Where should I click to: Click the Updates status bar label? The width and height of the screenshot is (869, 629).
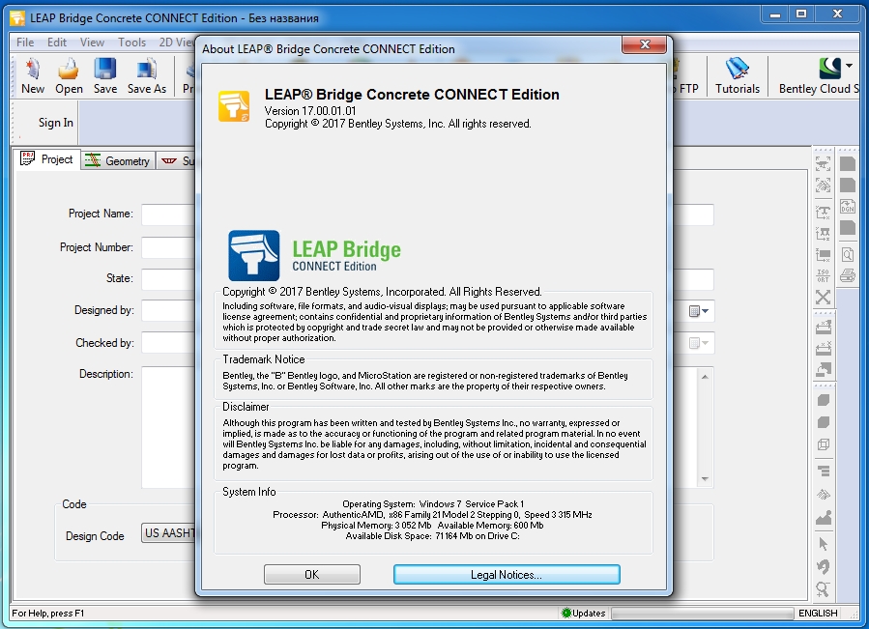point(589,613)
